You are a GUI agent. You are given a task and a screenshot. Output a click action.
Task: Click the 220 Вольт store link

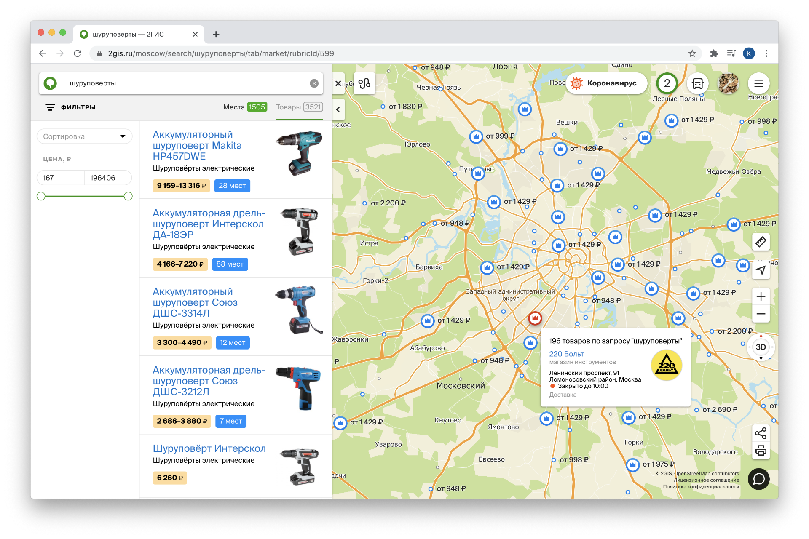(x=566, y=354)
